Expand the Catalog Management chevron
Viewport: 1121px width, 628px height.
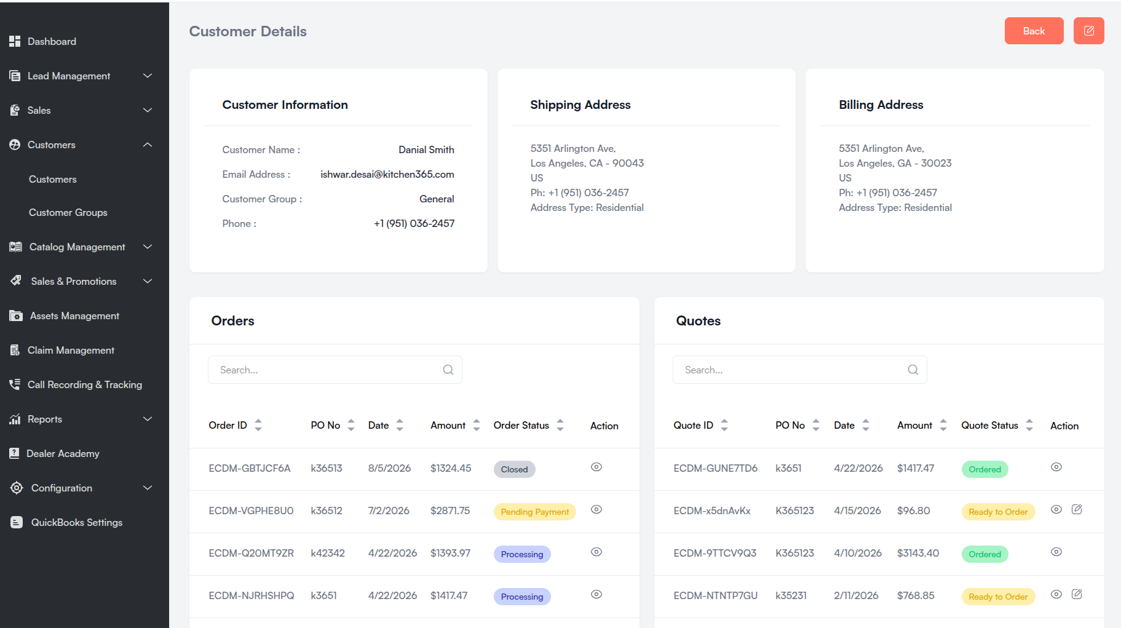(148, 247)
